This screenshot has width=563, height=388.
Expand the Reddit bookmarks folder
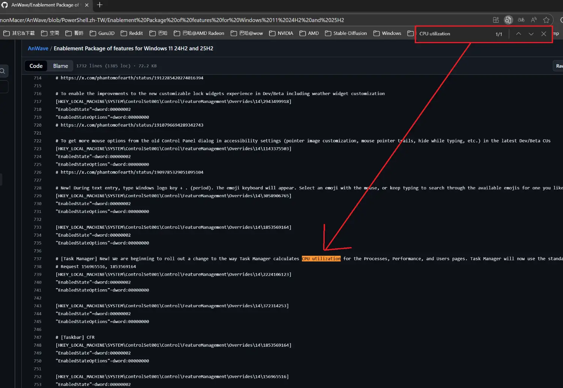tap(132, 33)
